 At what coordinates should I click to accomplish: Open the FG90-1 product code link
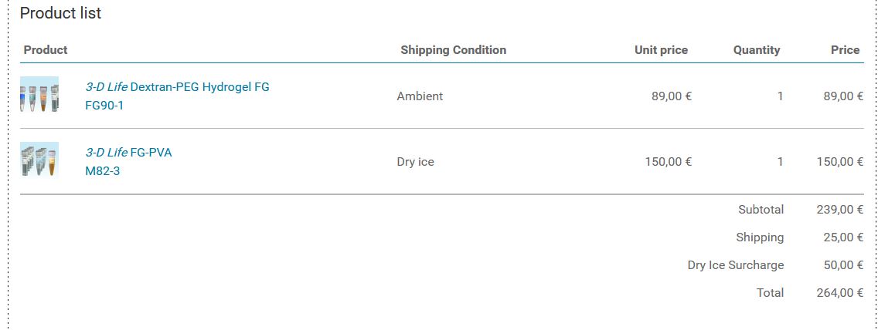(104, 106)
